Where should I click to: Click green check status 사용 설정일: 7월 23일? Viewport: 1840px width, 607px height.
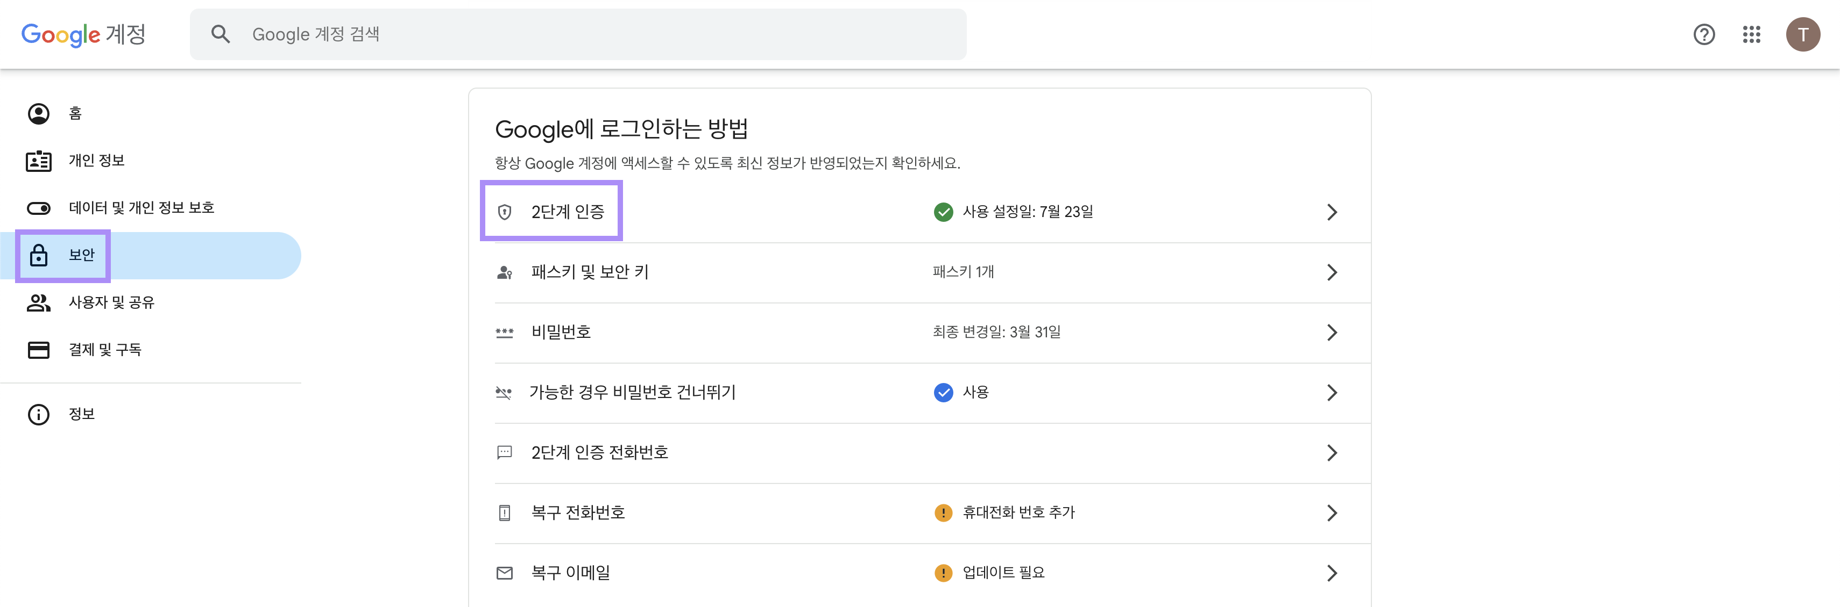pos(1014,212)
